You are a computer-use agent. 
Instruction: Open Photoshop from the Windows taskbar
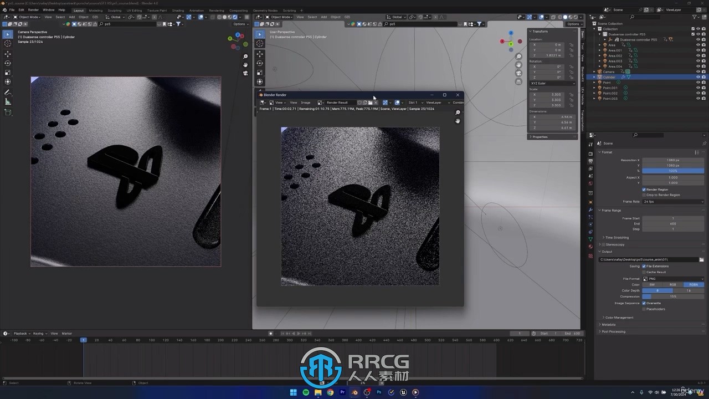pyautogui.click(x=379, y=392)
